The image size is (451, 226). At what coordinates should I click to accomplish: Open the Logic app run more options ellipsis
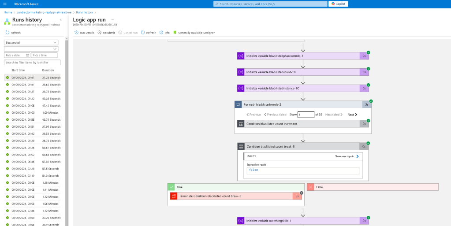112,20
